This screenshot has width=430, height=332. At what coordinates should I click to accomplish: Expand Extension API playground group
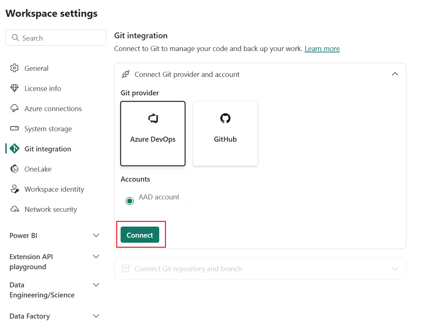pos(96,257)
